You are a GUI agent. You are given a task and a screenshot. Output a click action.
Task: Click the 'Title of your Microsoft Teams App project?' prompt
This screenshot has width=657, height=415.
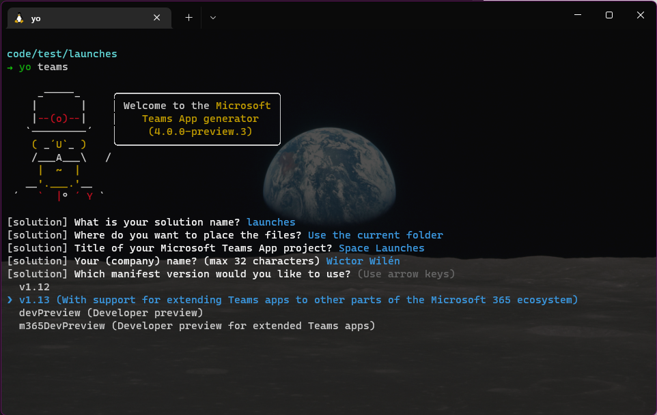(204, 248)
